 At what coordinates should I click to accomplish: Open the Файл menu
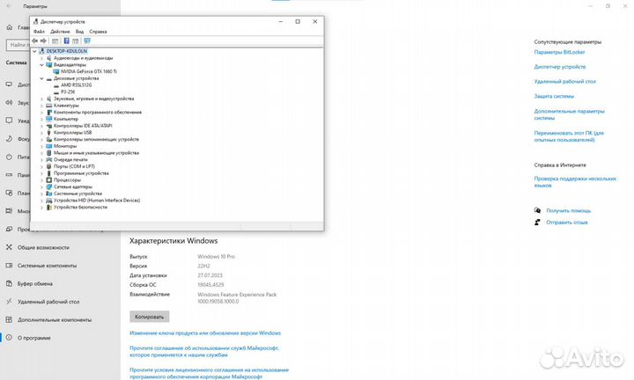tap(39, 31)
